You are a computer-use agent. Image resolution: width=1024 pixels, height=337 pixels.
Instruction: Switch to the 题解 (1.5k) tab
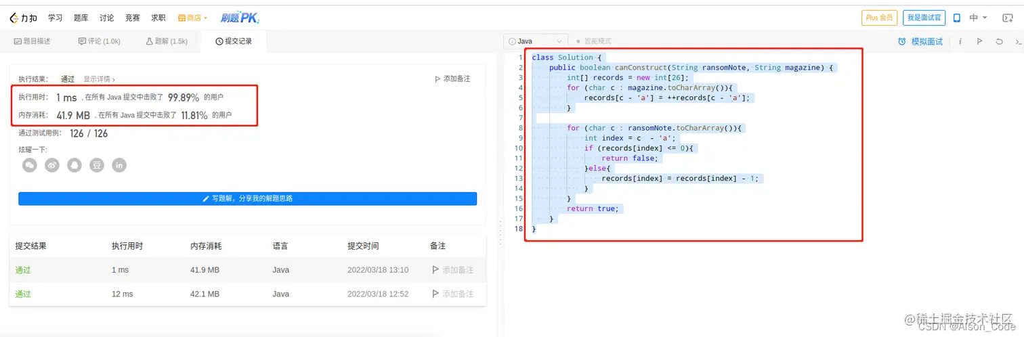[x=167, y=41]
